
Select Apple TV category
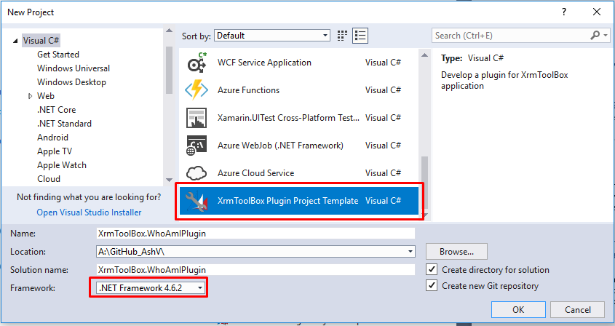point(55,151)
